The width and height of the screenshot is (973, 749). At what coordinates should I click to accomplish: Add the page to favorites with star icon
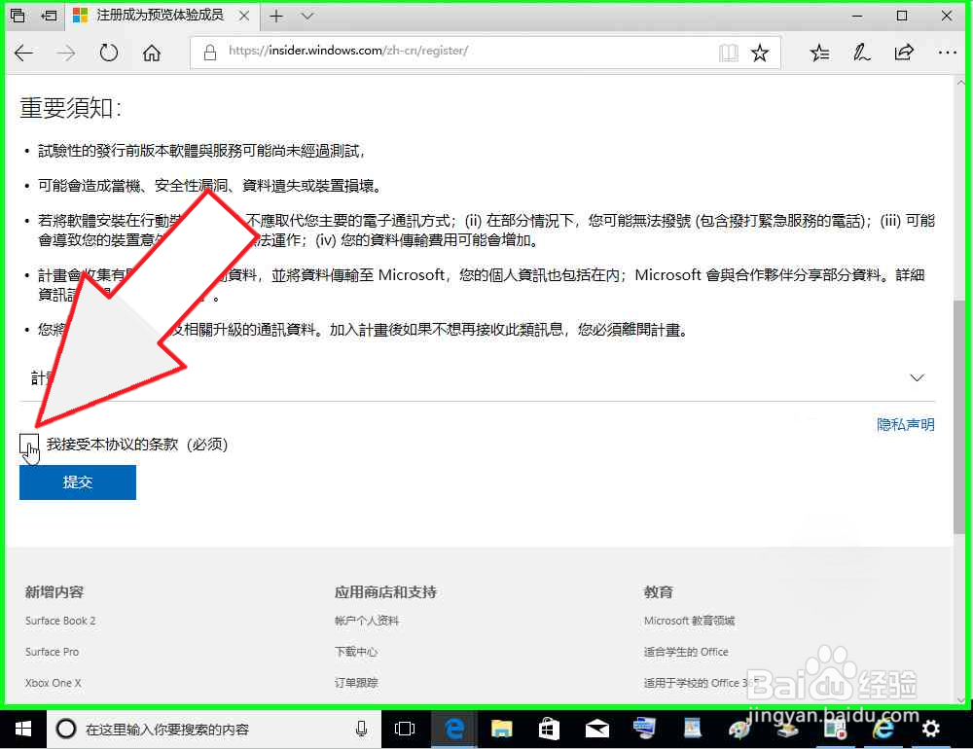pos(760,53)
